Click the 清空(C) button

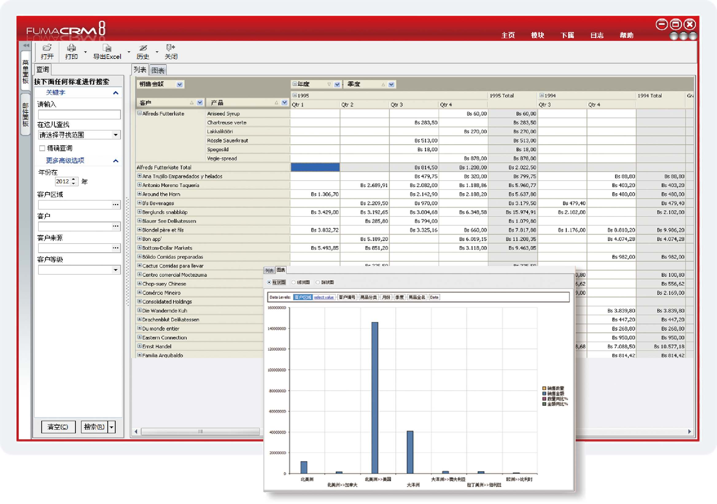58,427
